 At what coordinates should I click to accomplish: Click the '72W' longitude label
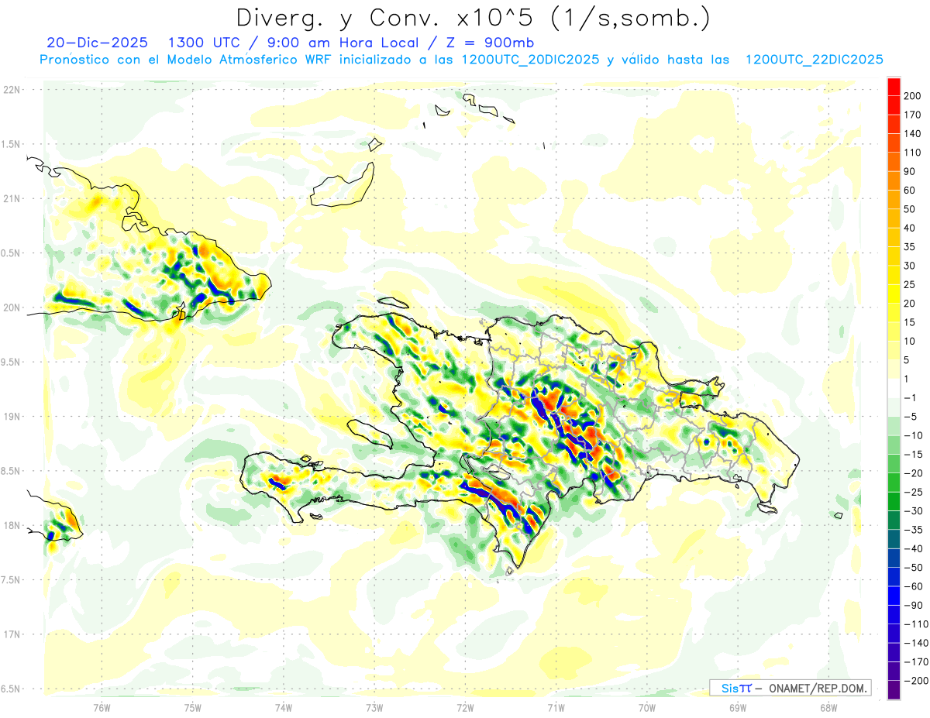coord(465,707)
